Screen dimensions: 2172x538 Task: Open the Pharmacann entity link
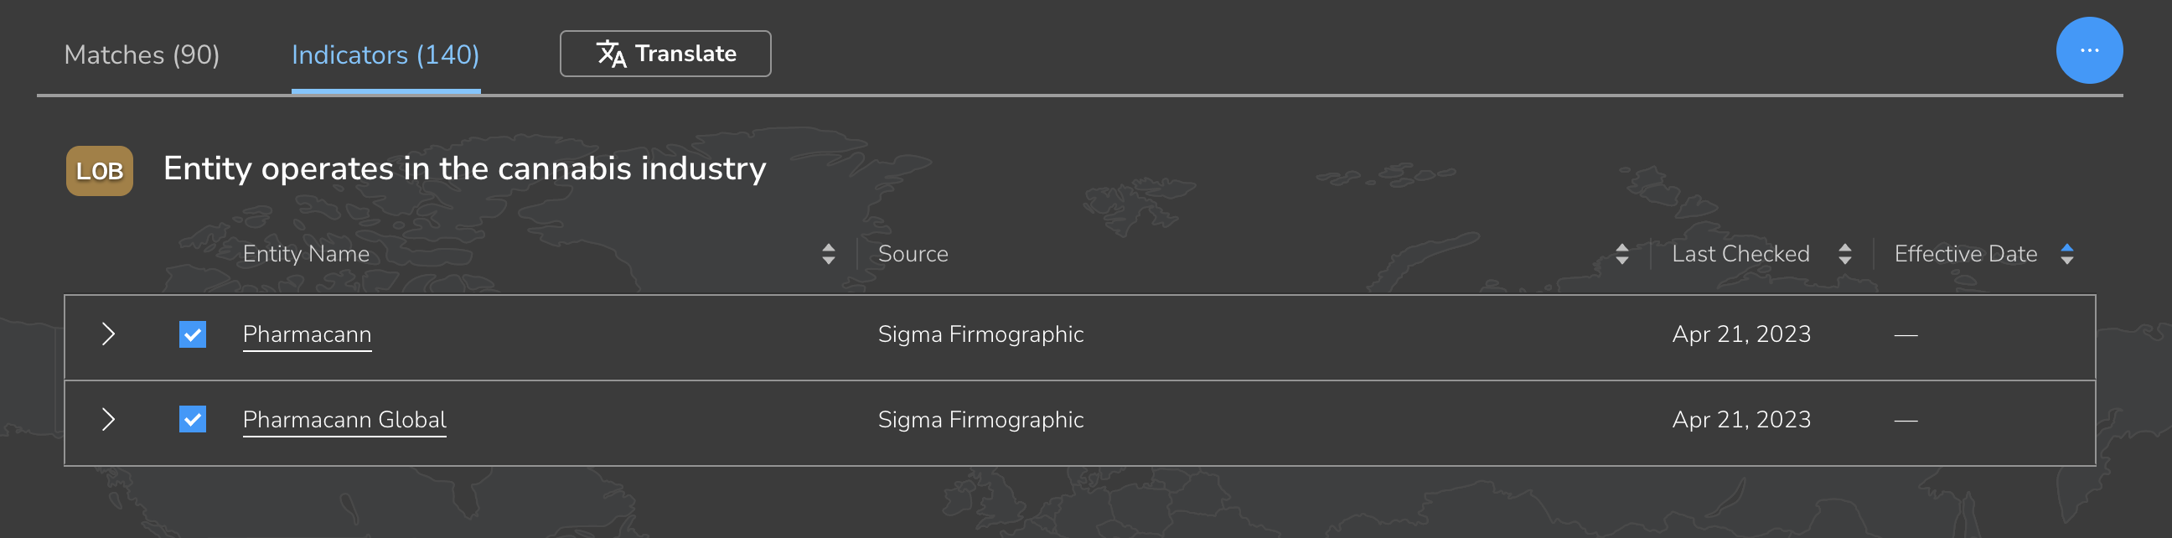[307, 334]
